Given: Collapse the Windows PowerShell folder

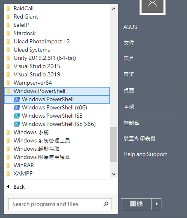Looking at the screenshot, I should click(x=57, y=91).
